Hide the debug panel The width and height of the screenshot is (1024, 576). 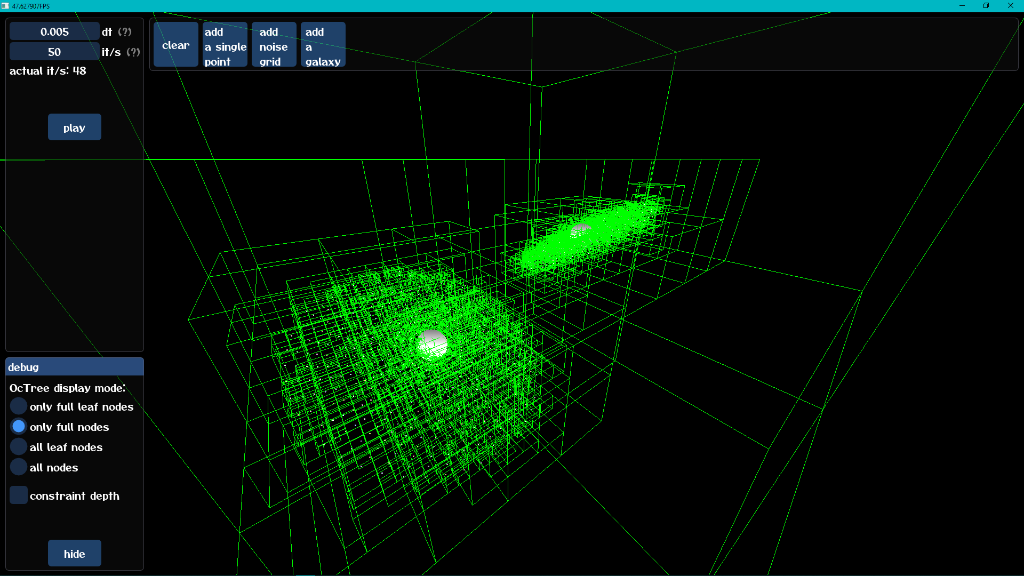click(x=74, y=554)
